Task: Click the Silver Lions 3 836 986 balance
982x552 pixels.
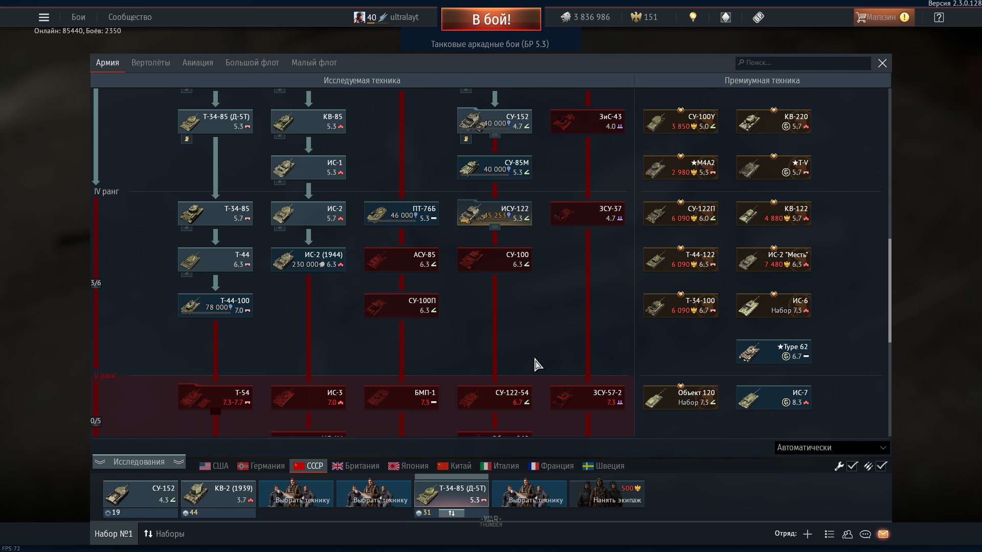Action: pos(585,17)
